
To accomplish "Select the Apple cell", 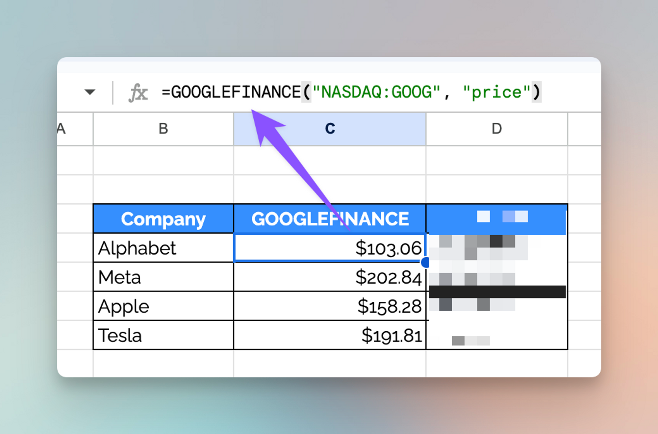I will click(x=163, y=306).
